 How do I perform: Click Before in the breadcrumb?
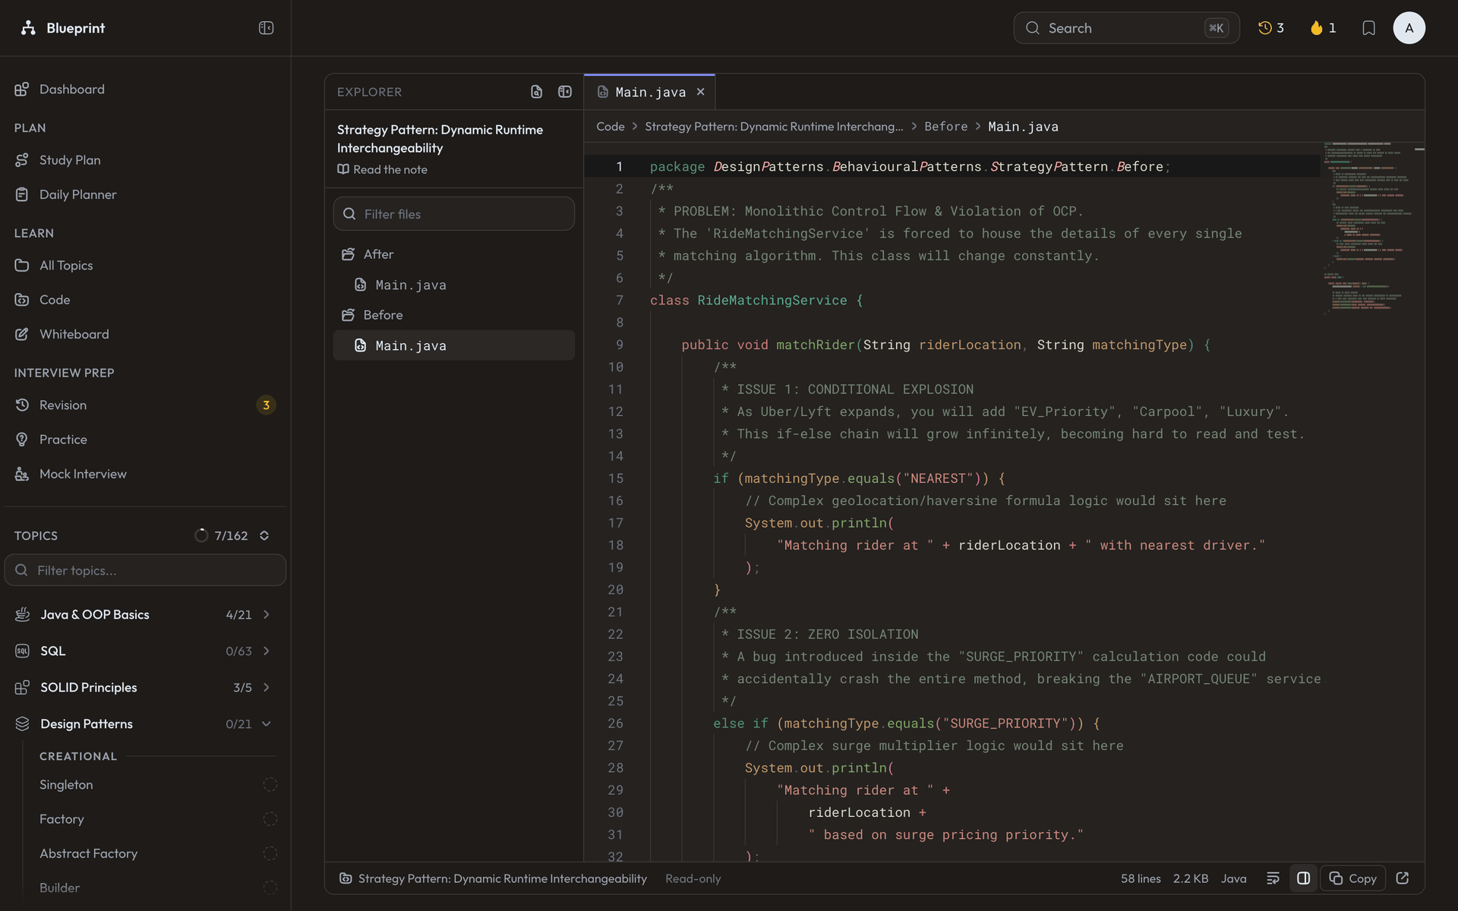pyautogui.click(x=945, y=127)
